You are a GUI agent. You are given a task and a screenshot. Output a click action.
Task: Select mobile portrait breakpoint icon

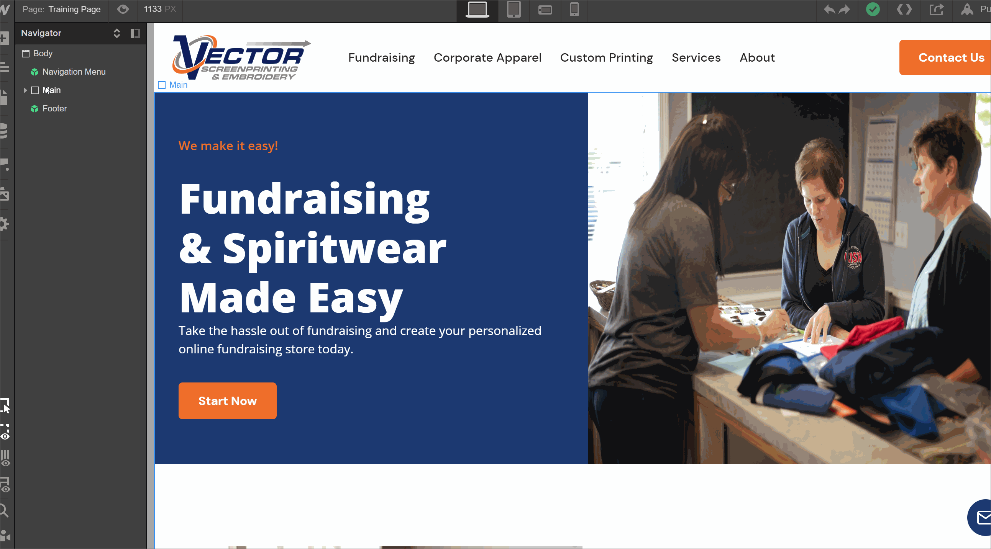click(x=574, y=9)
